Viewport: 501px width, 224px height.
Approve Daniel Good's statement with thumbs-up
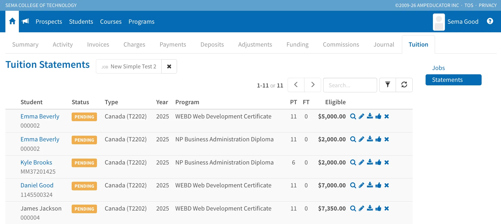coord(378,185)
